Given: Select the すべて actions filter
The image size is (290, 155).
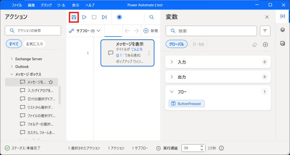Looking at the screenshot, I should [14, 44].
